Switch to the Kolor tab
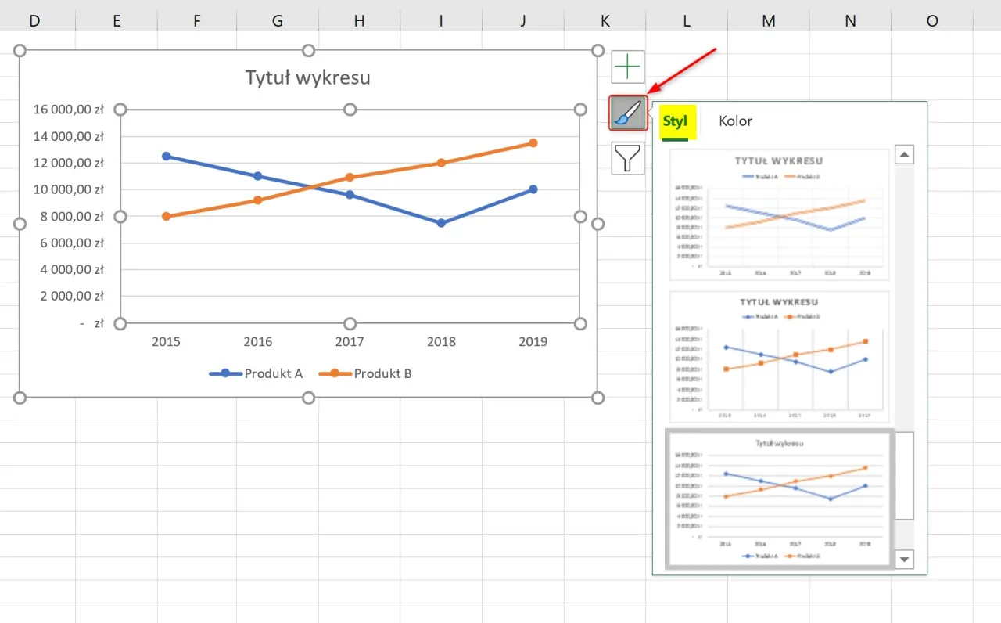This screenshot has width=1001, height=623. point(735,121)
